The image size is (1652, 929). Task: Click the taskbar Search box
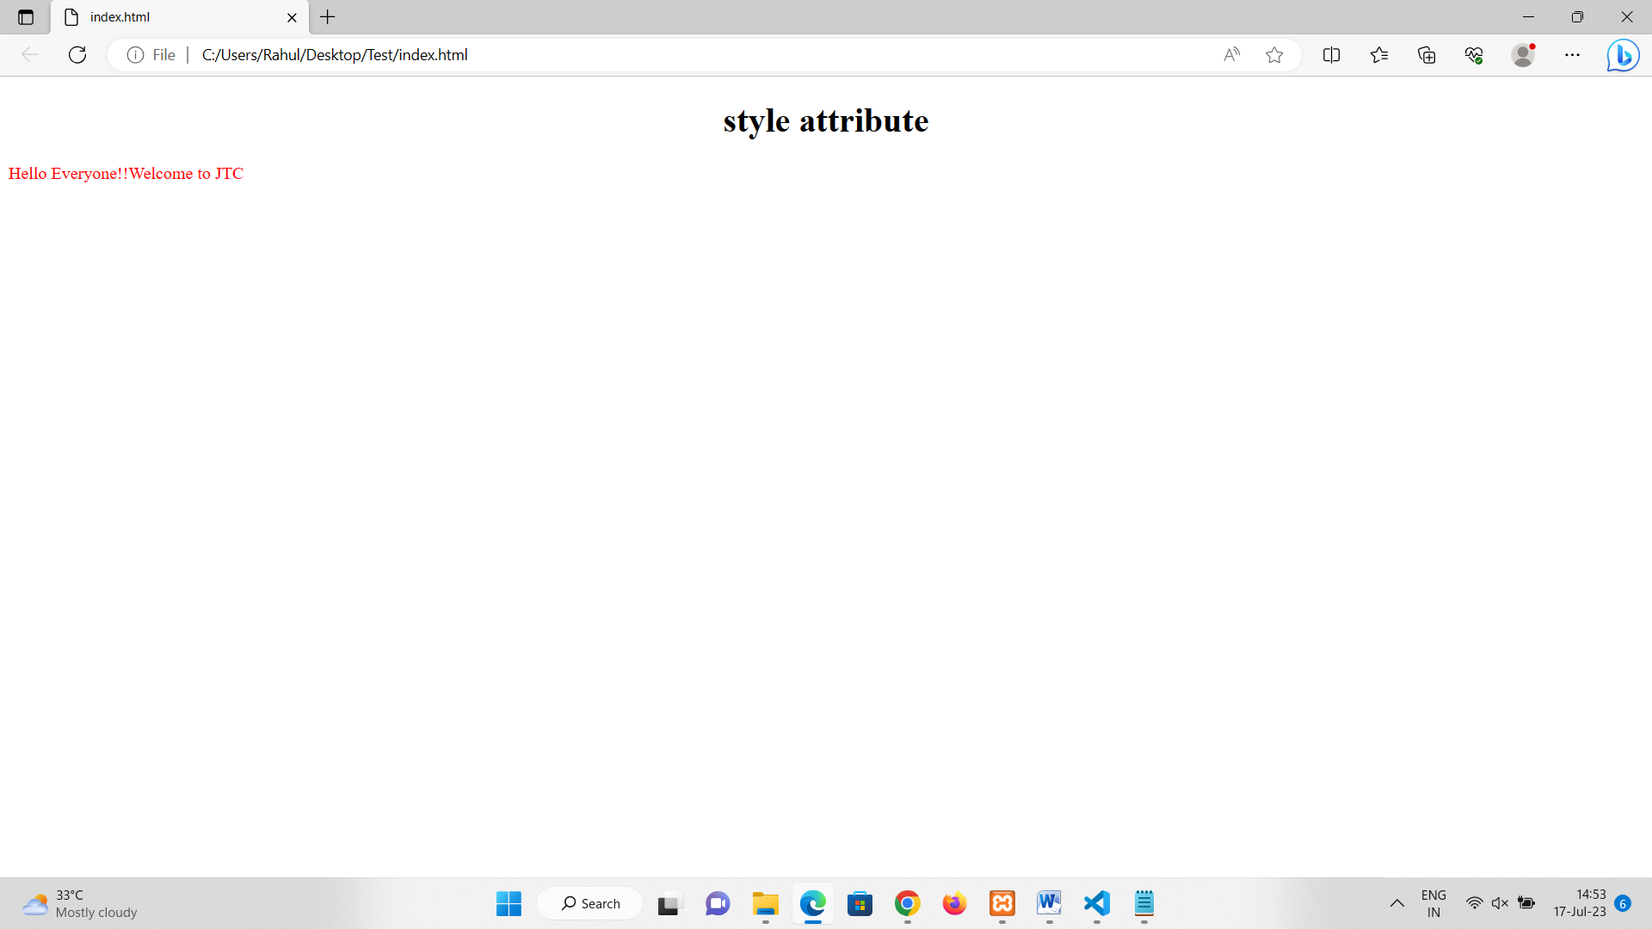tap(590, 903)
